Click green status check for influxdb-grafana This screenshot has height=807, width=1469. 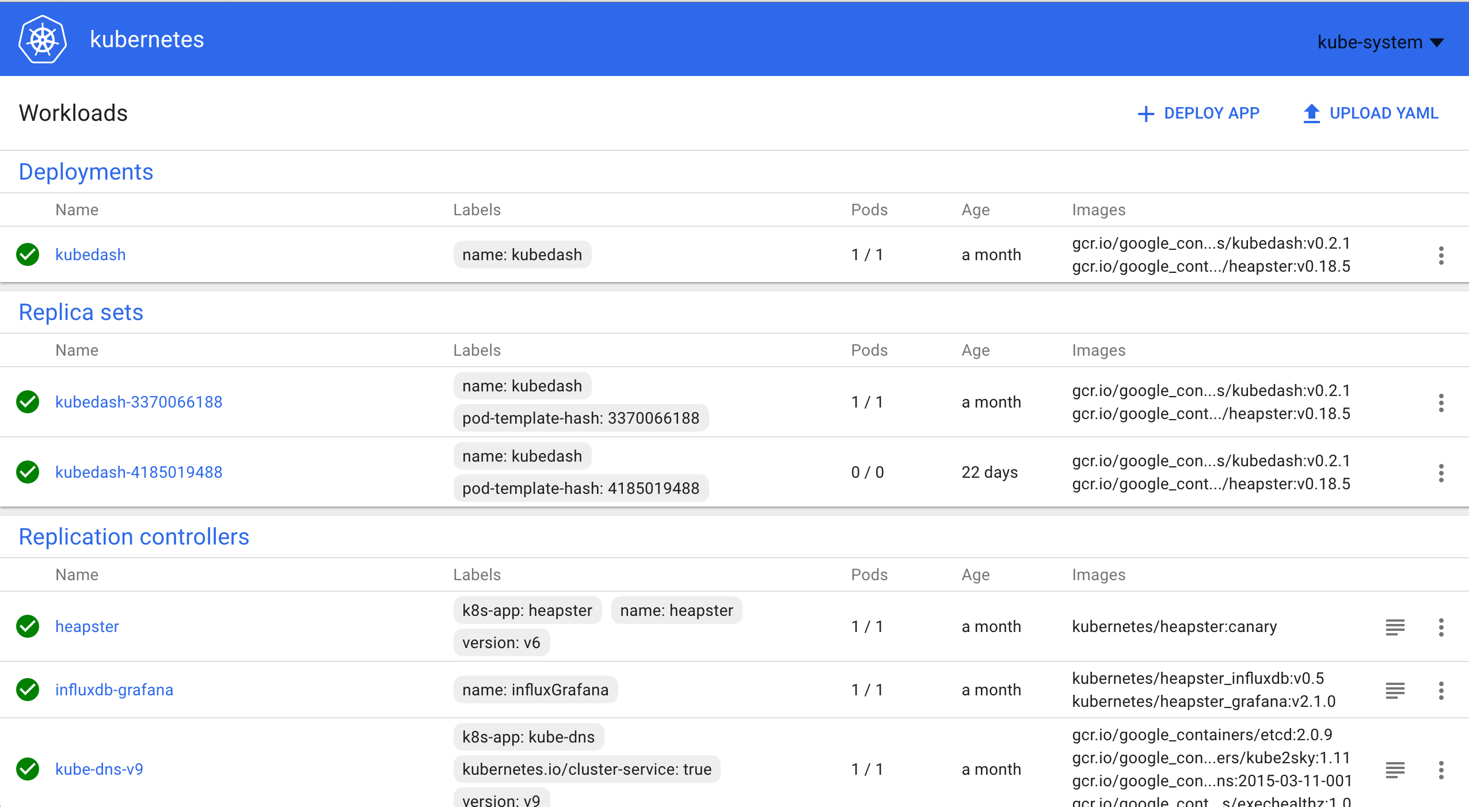(28, 690)
